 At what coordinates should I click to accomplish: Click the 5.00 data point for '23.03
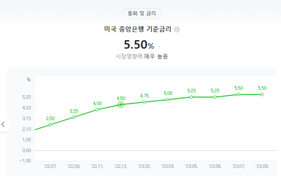[x=168, y=100]
